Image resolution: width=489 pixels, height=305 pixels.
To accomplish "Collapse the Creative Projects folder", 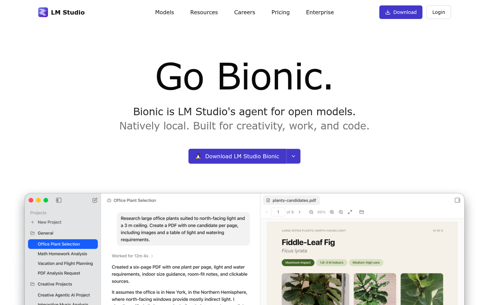I will pos(51,284).
